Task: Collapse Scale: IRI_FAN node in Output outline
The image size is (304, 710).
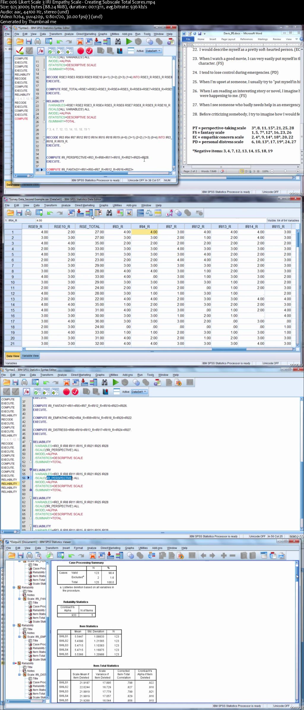Action: (20, 599)
